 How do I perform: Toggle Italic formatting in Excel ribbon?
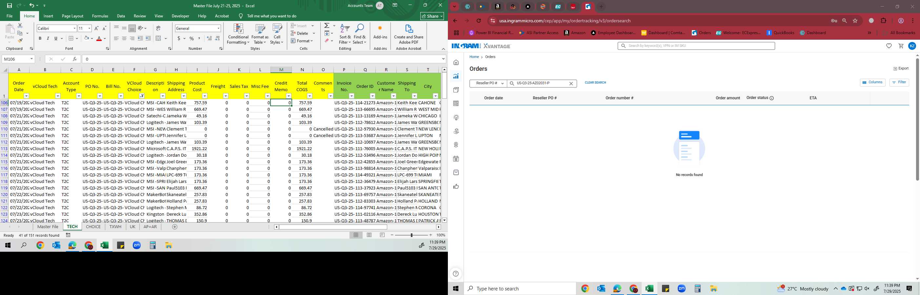48,38
